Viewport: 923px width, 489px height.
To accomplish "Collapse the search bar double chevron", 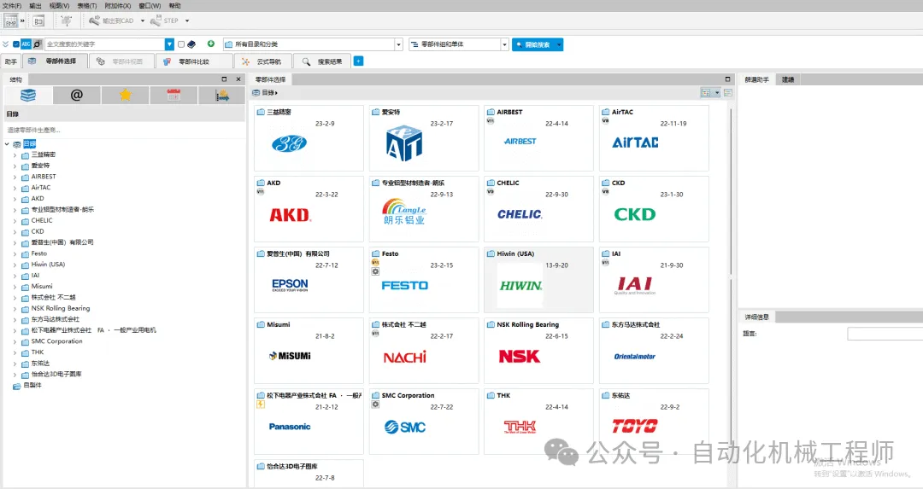I will pyautogui.click(x=5, y=44).
